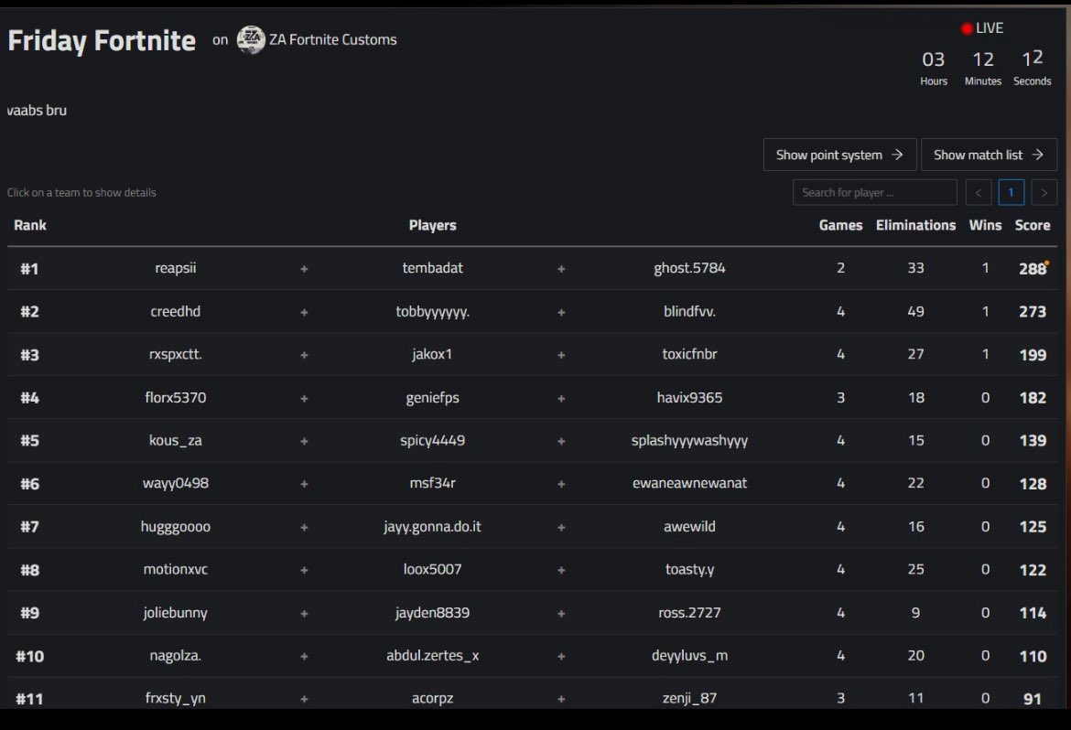Click orange dot beside score 288
The height and width of the screenshot is (730, 1071).
pyautogui.click(x=1046, y=263)
